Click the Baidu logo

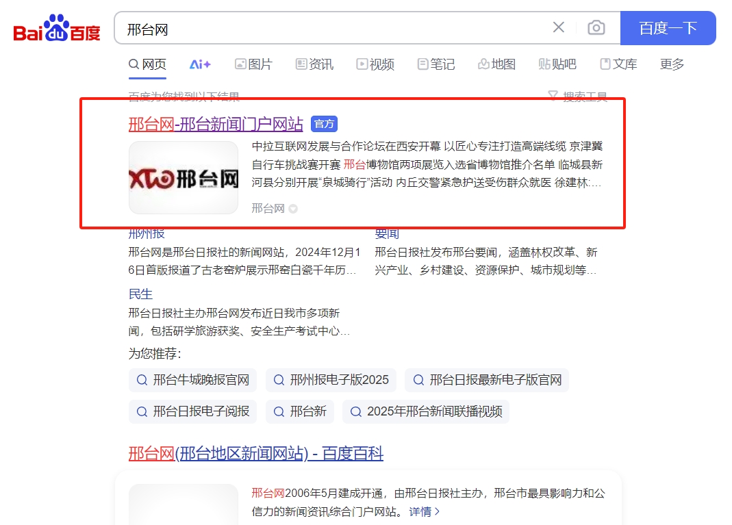tap(56, 28)
